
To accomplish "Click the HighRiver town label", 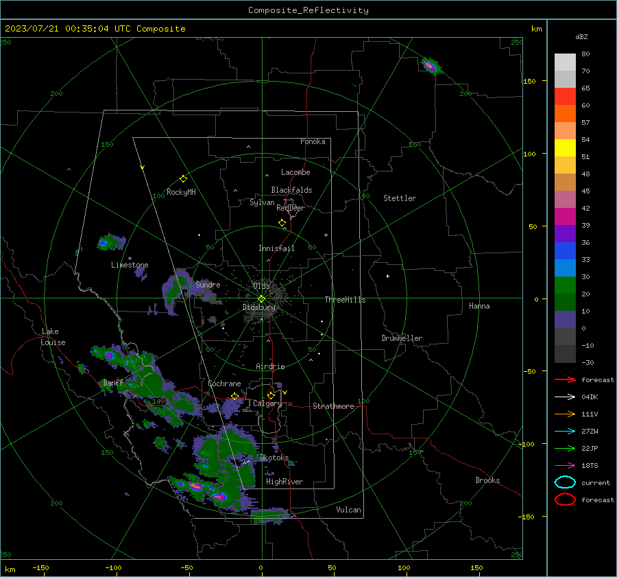I will point(285,482).
